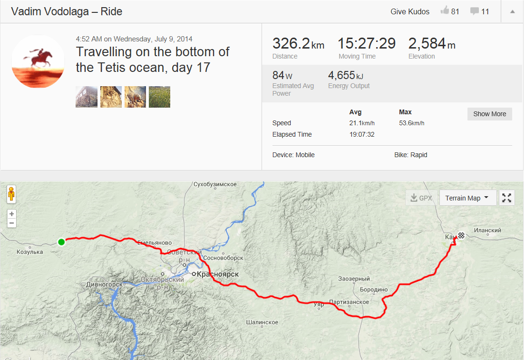Zoom out on the map

click(12, 223)
